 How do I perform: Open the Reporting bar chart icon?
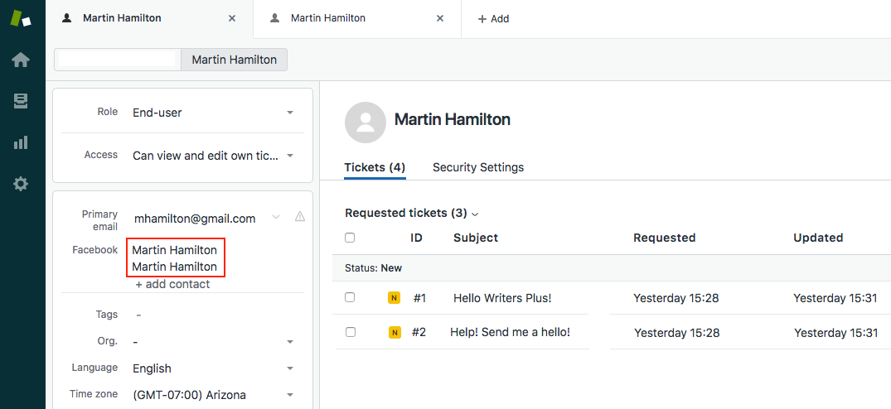[x=21, y=142]
